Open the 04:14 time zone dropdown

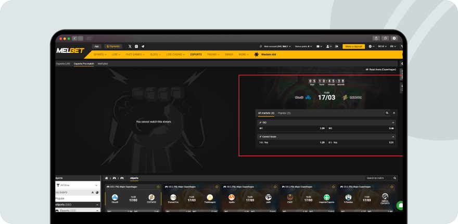[383, 46]
